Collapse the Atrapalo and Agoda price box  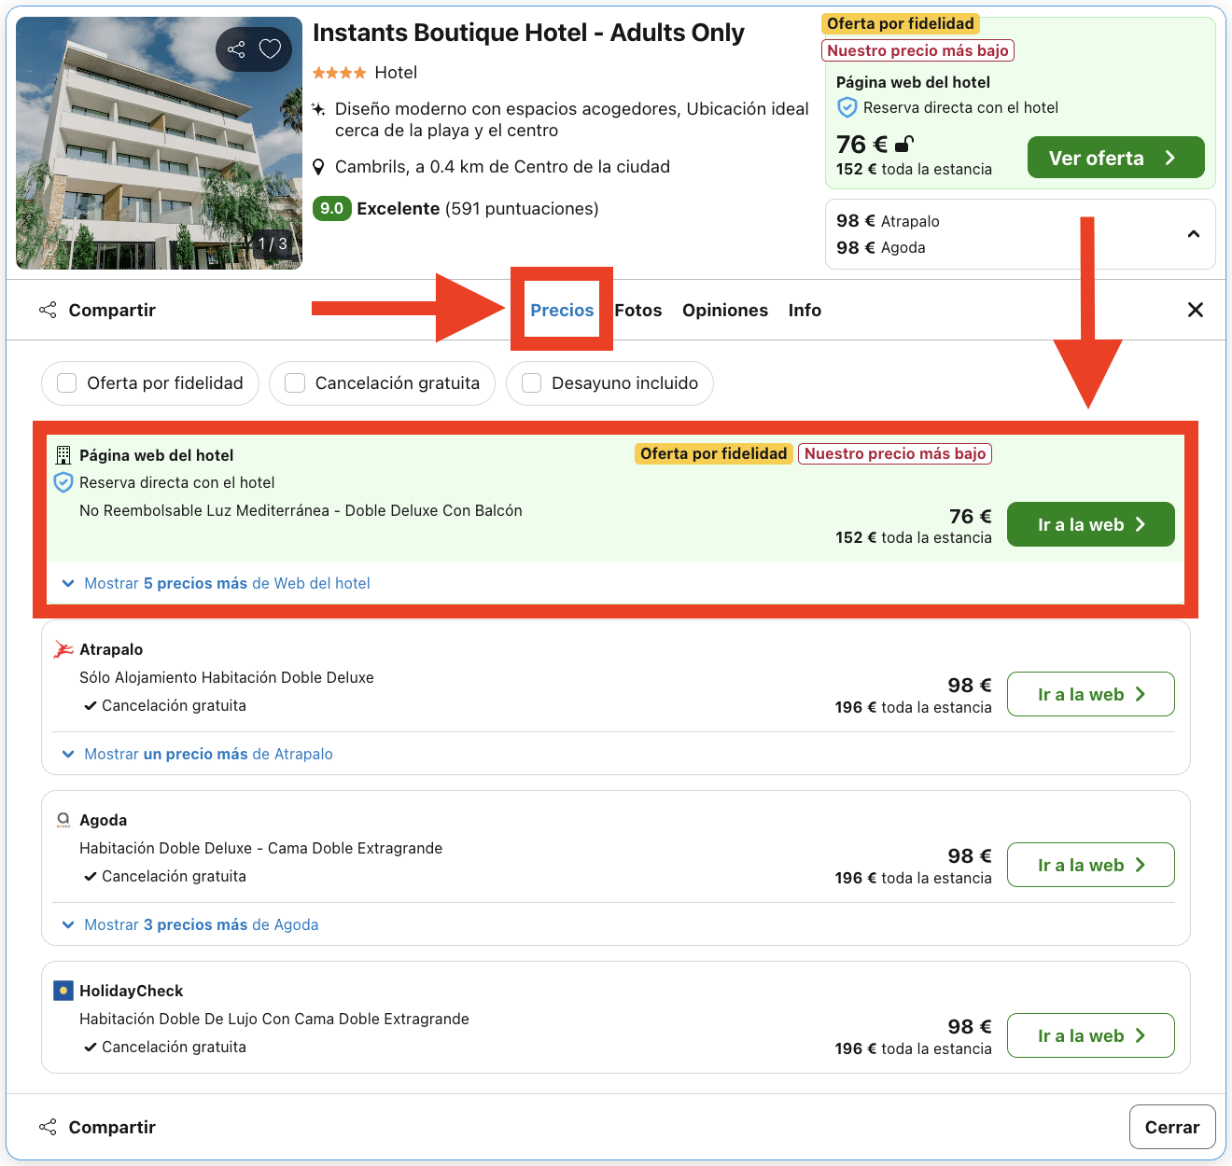[x=1194, y=234]
